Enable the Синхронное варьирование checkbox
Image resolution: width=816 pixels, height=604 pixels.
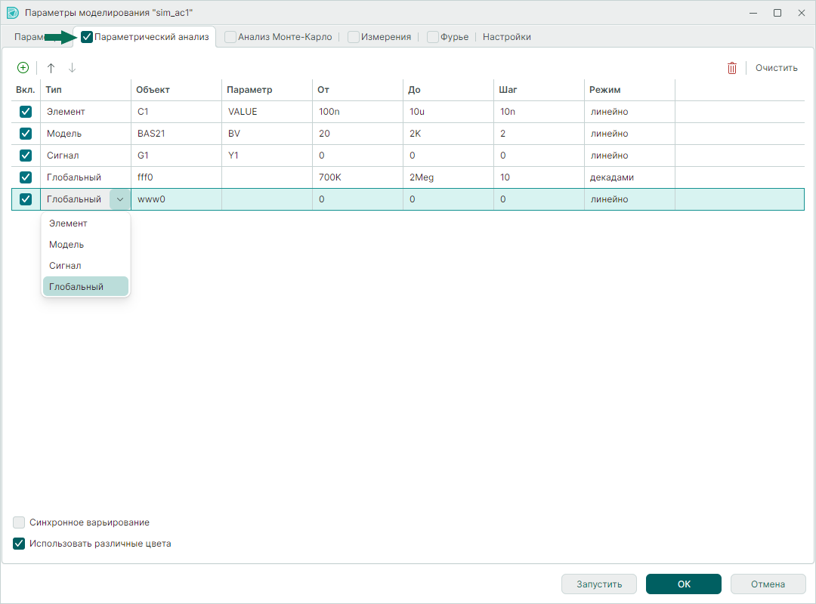click(20, 522)
